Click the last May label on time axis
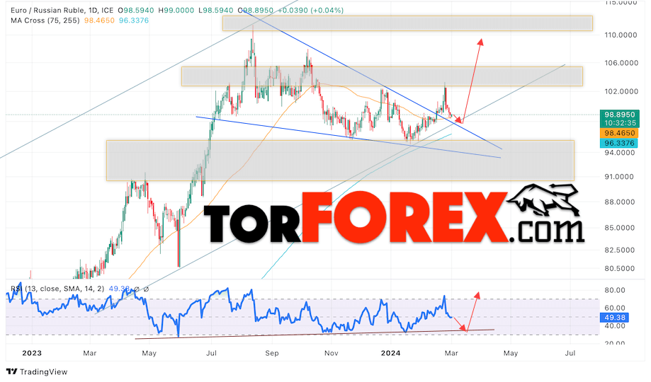This screenshot has width=651, height=382. 511,354
